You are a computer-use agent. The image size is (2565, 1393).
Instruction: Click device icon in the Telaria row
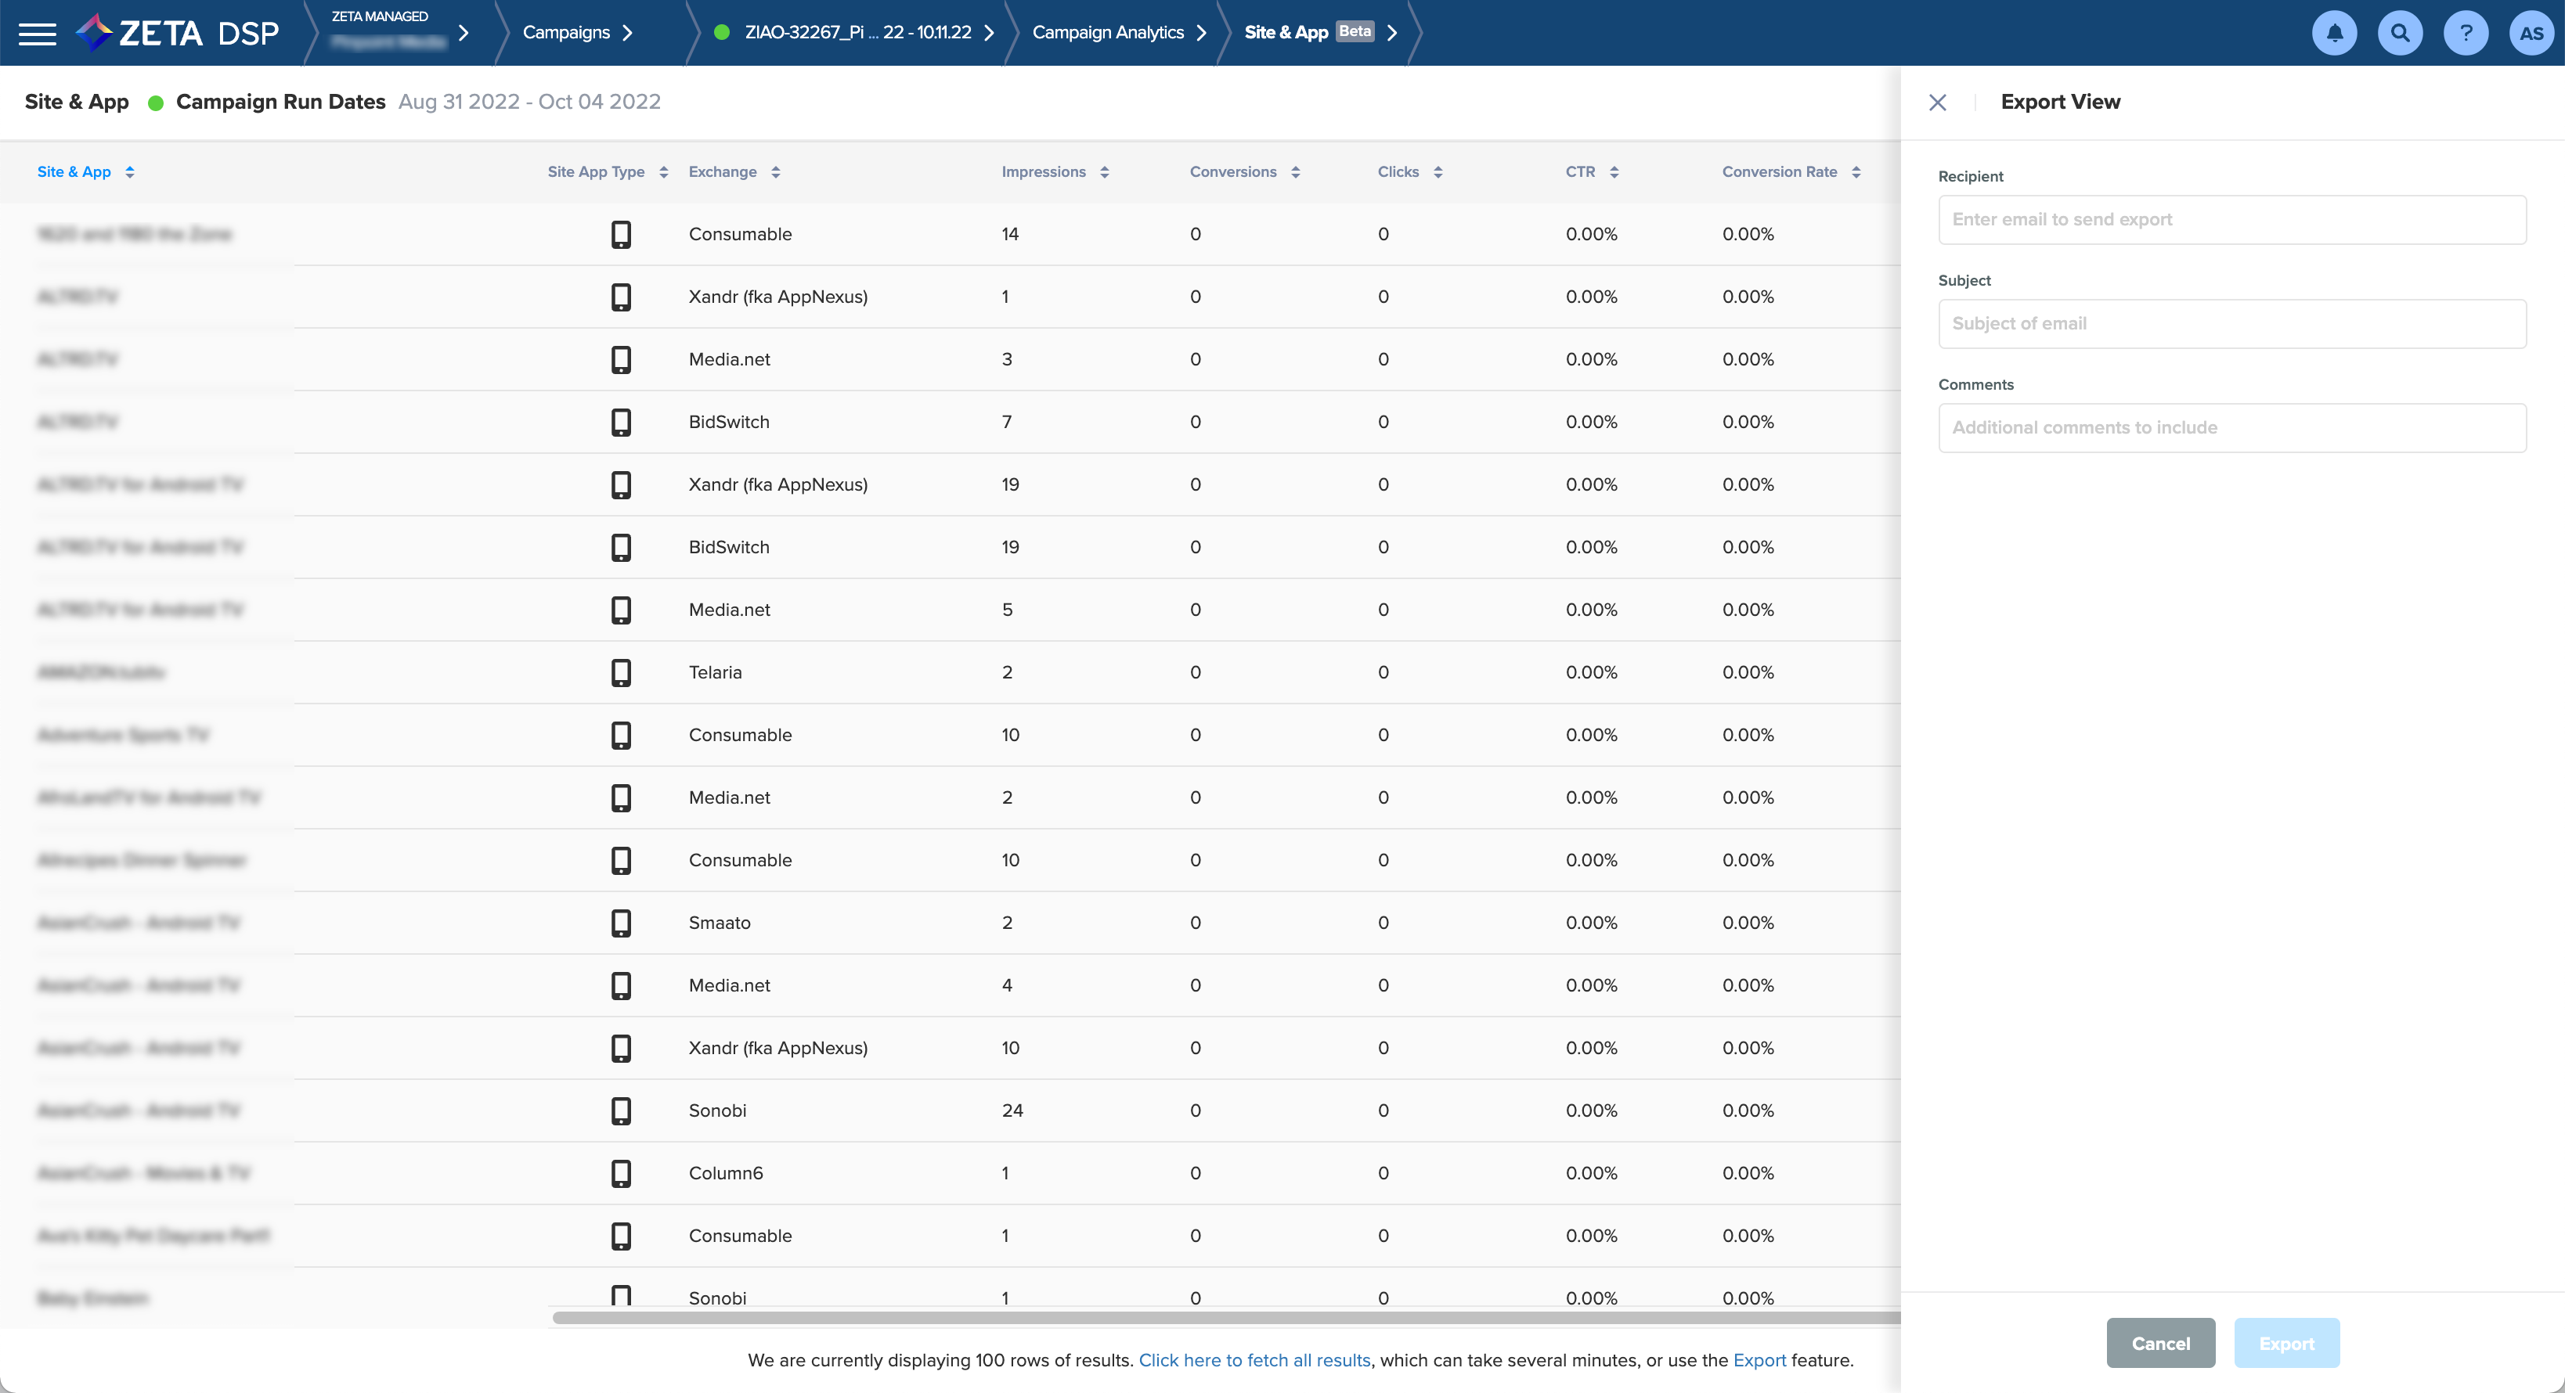(x=620, y=672)
